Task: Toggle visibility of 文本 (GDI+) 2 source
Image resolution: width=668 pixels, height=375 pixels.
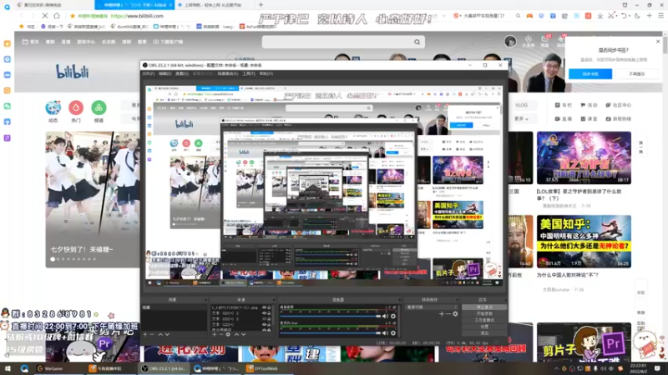Action: [264, 313]
